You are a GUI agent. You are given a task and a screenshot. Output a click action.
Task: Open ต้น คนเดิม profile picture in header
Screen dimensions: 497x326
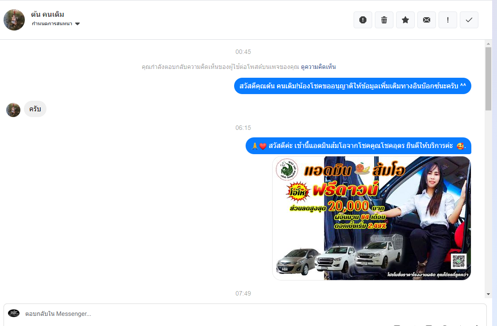coord(14,20)
